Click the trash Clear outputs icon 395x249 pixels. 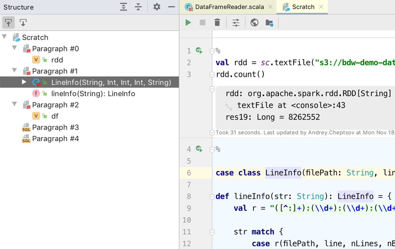[x=217, y=23]
